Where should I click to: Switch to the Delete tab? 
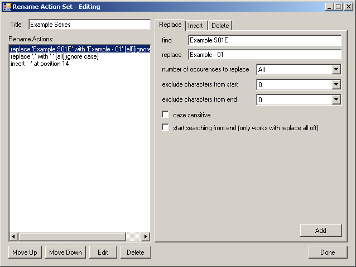pos(220,26)
